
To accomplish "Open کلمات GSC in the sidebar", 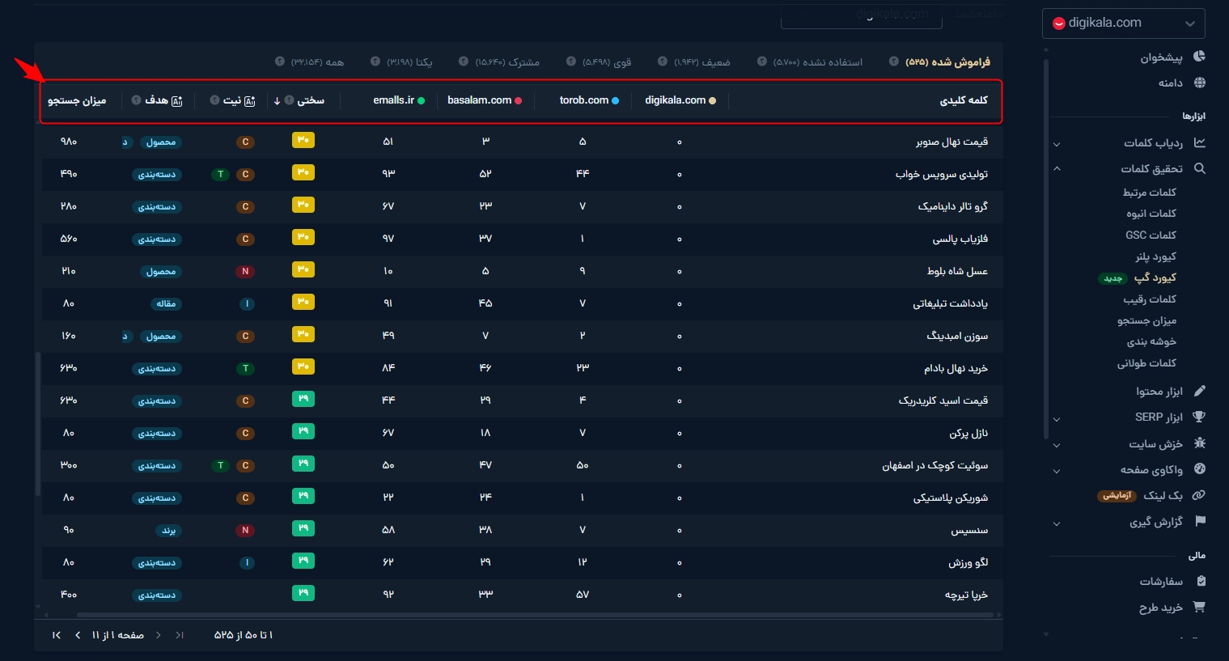I will (1151, 235).
